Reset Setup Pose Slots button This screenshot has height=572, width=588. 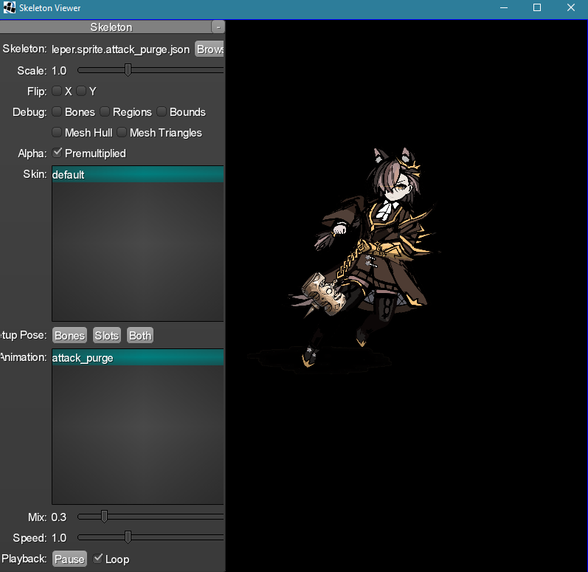point(106,335)
